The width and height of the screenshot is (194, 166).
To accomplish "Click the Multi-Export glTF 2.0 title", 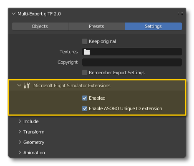I will tap(39, 14).
